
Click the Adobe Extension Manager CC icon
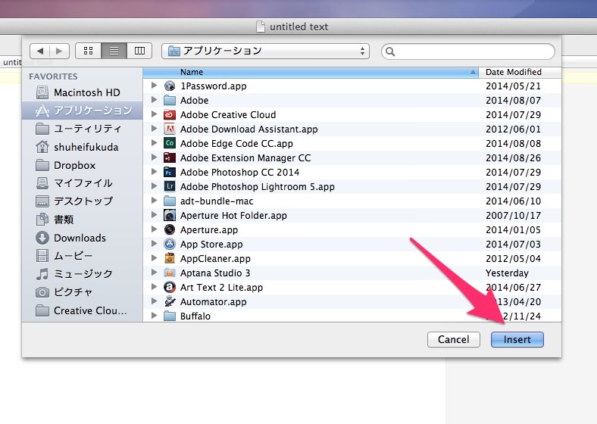170,158
